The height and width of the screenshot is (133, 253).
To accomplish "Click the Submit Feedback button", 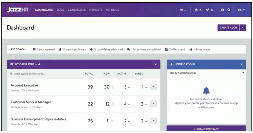I will [206, 129].
